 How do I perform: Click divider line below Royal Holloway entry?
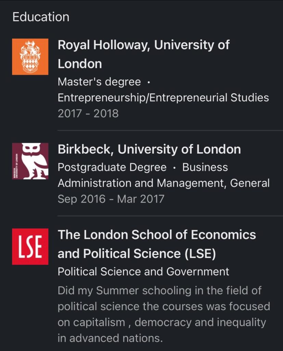click(x=170, y=131)
